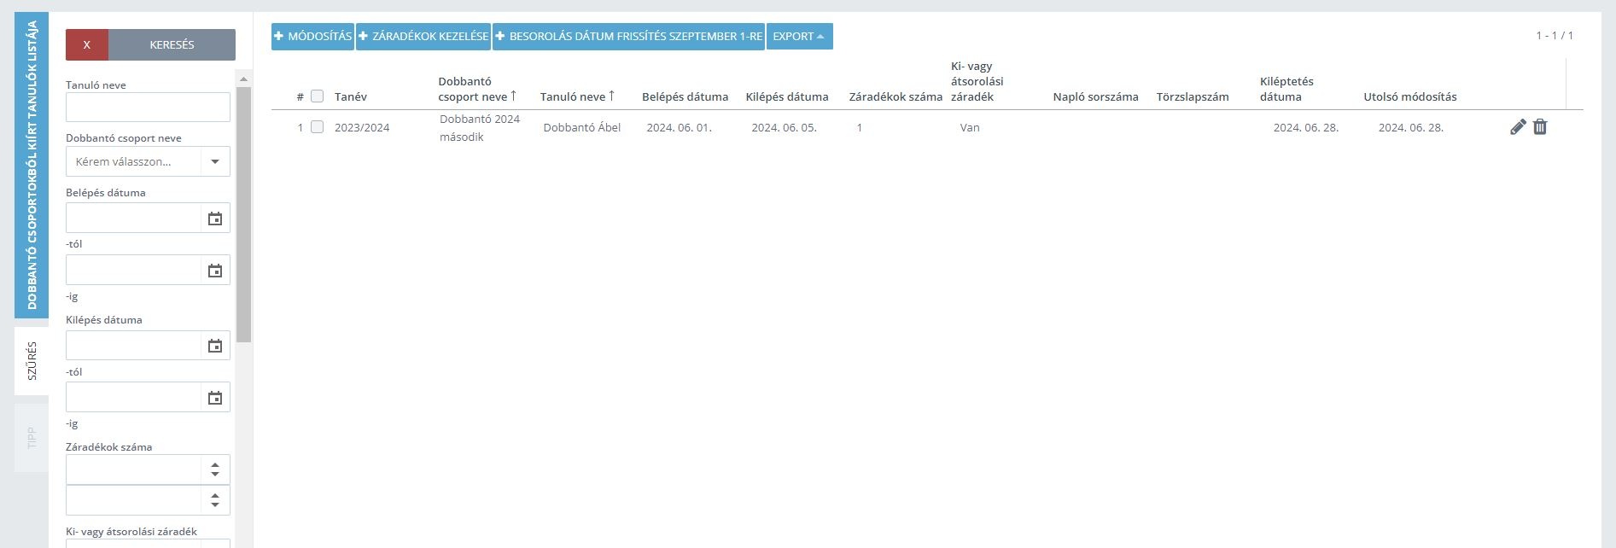Focus the Tanuló neve input field

pos(148,108)
